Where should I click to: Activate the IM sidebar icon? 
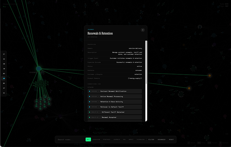click(4, 69)
